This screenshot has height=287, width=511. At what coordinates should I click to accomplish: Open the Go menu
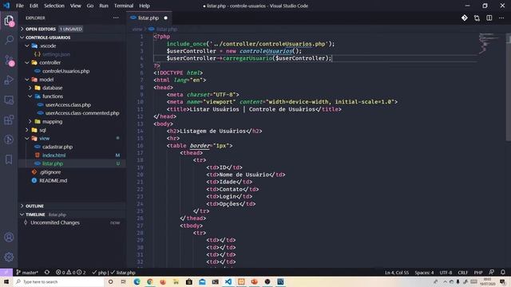point(90,6)
